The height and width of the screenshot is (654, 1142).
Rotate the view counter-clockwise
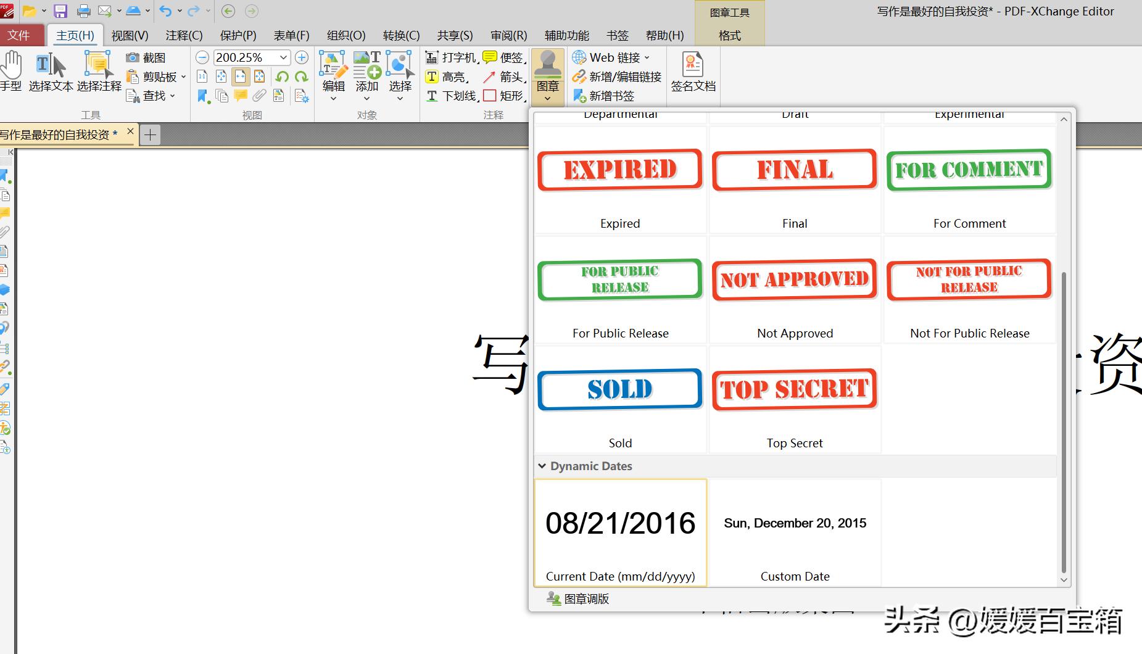coord(283,77)
